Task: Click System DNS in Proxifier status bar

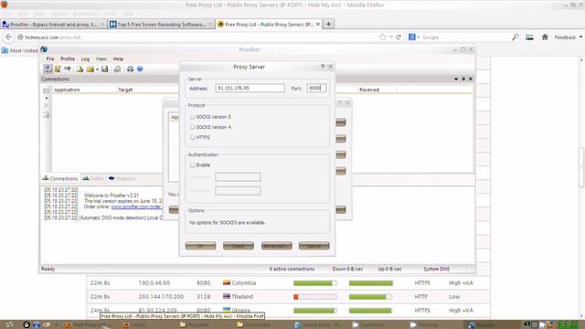Action: 437,269
